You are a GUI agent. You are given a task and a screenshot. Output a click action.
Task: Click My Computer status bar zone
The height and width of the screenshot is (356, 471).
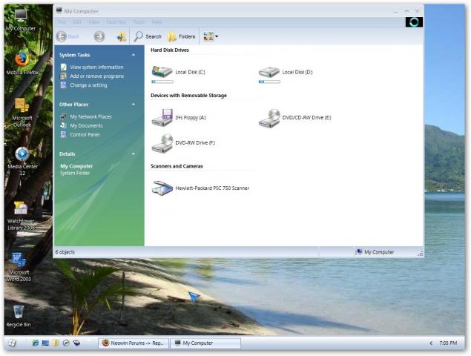(x=375, y=252)
